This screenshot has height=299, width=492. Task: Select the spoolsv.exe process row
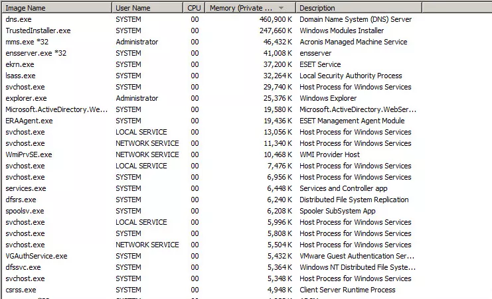tap(212, 211)
